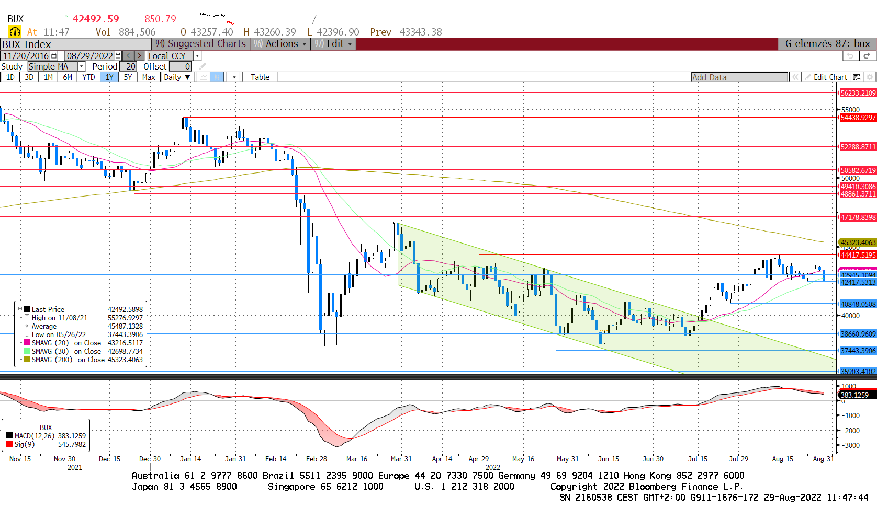Click the start date field 11/20/2016

click(x=26, y=55)
